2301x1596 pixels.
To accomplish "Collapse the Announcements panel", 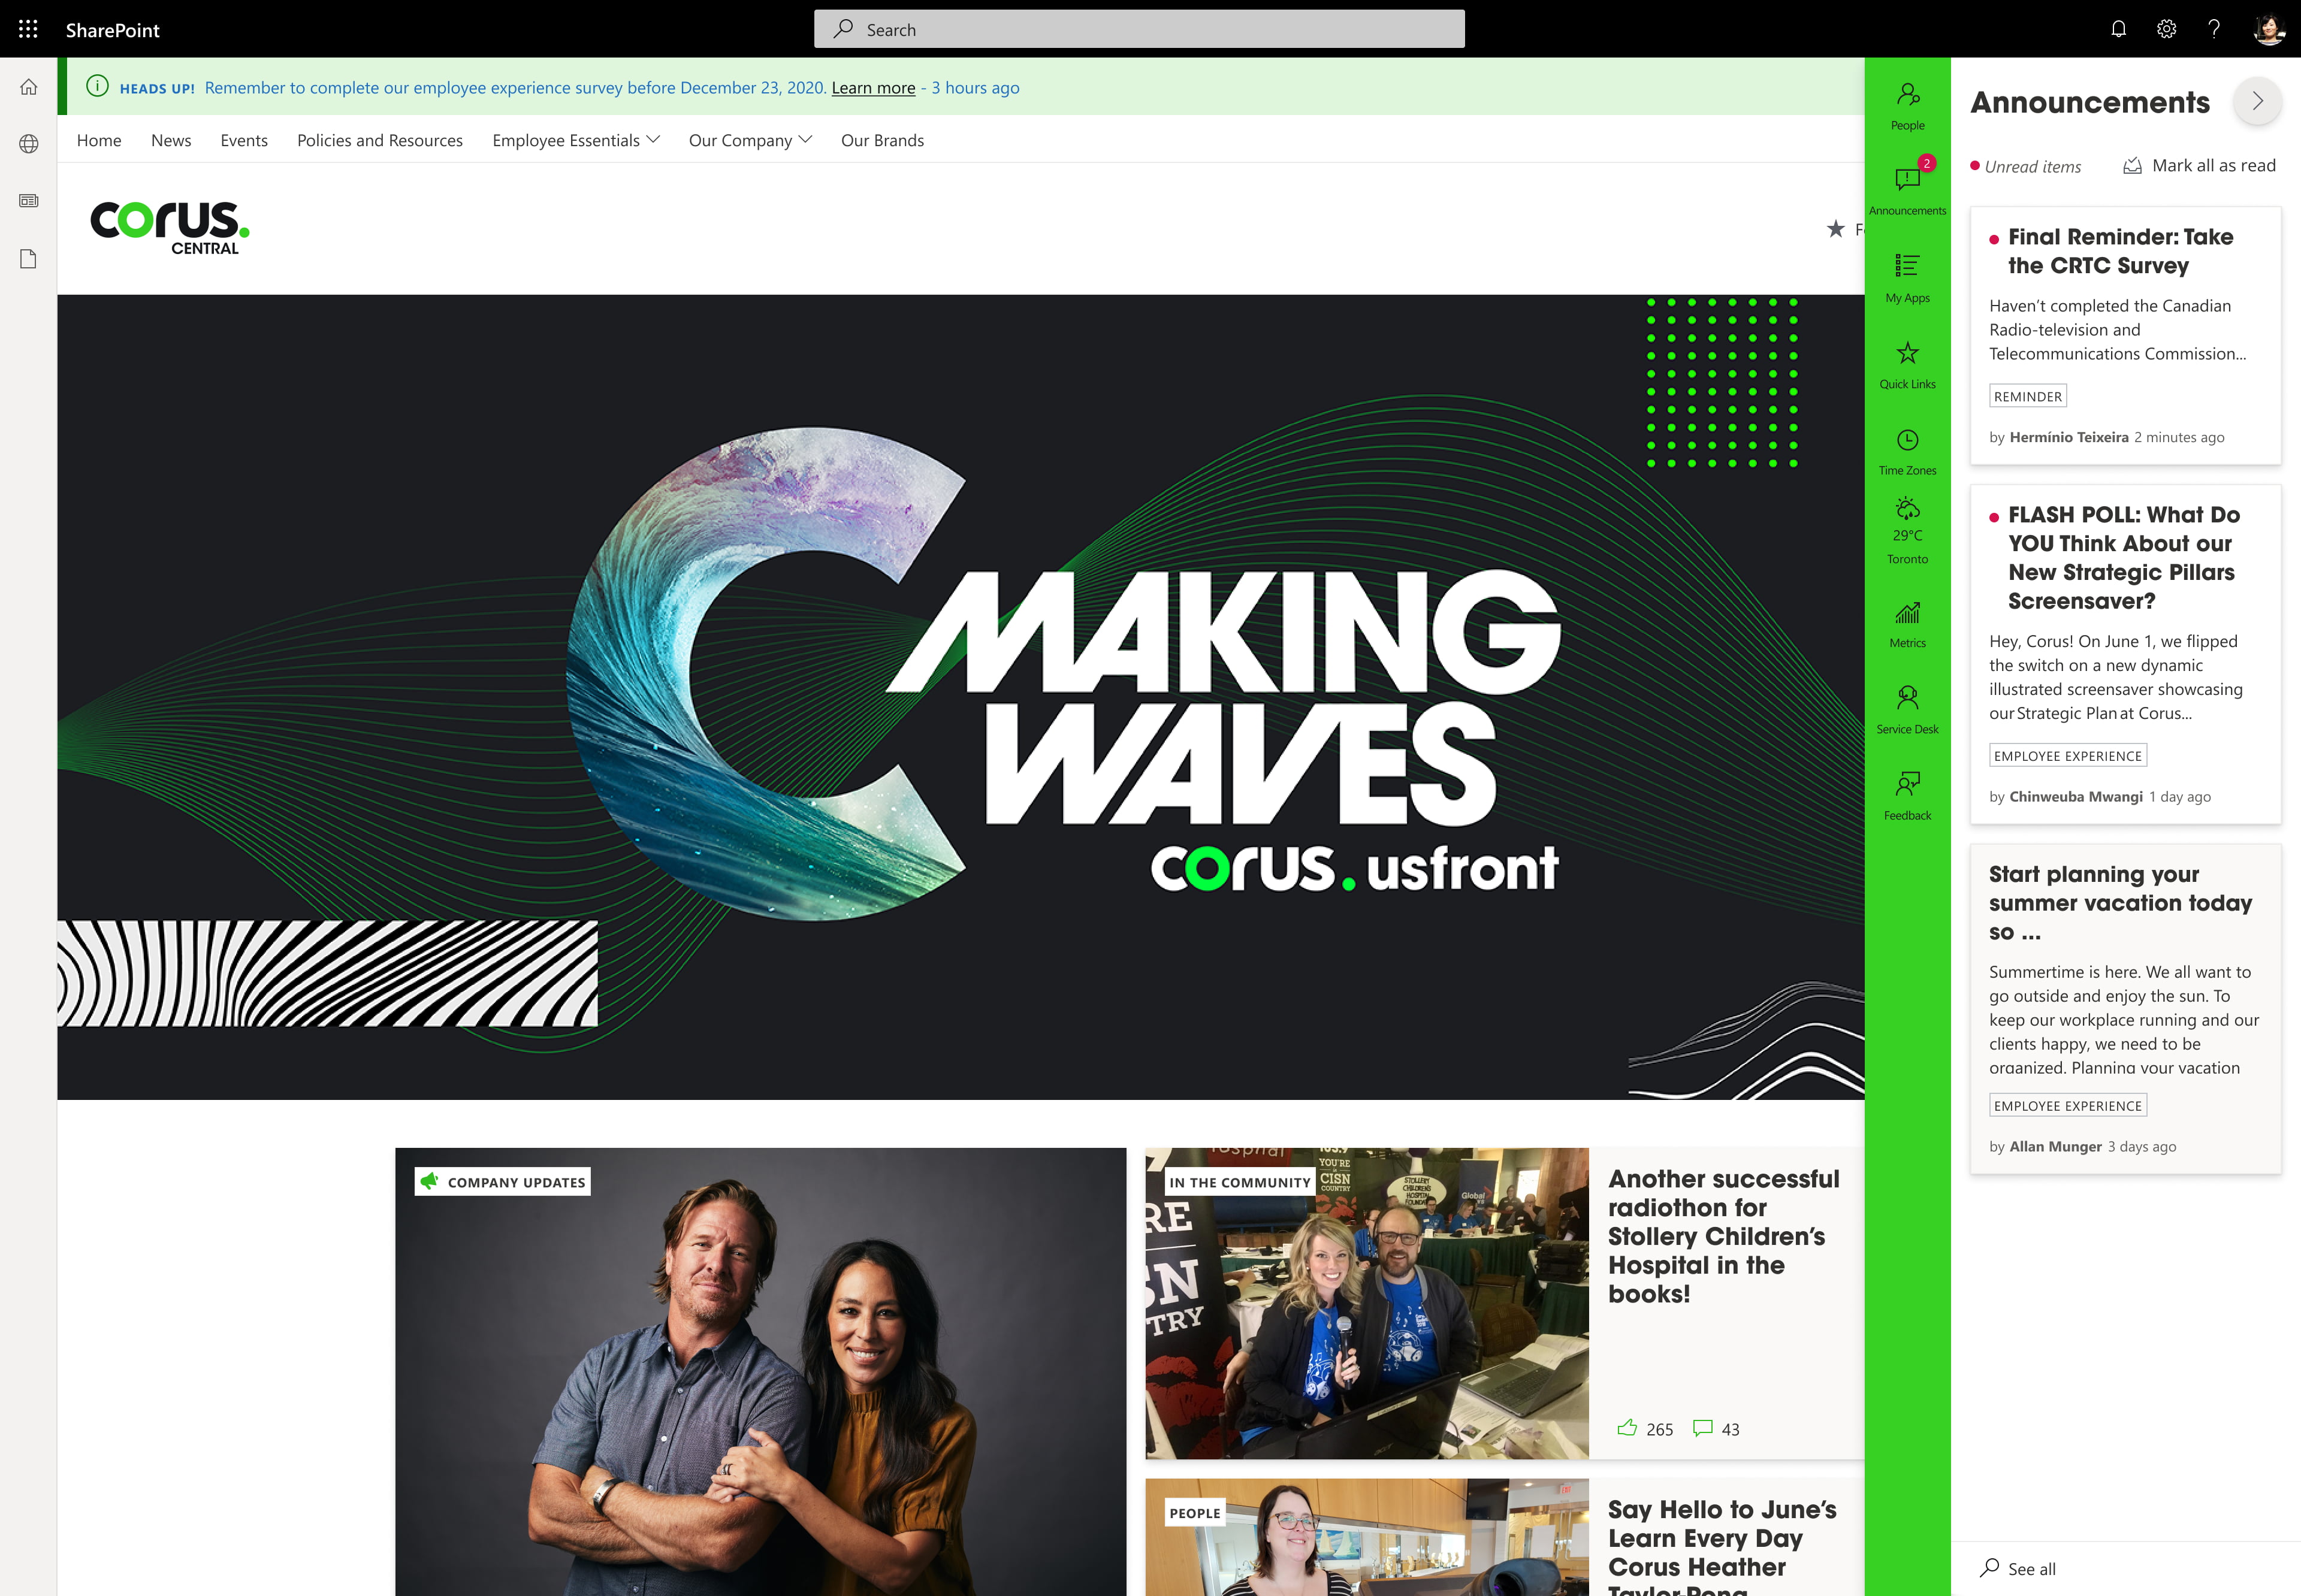I will tap(2257, 101).
